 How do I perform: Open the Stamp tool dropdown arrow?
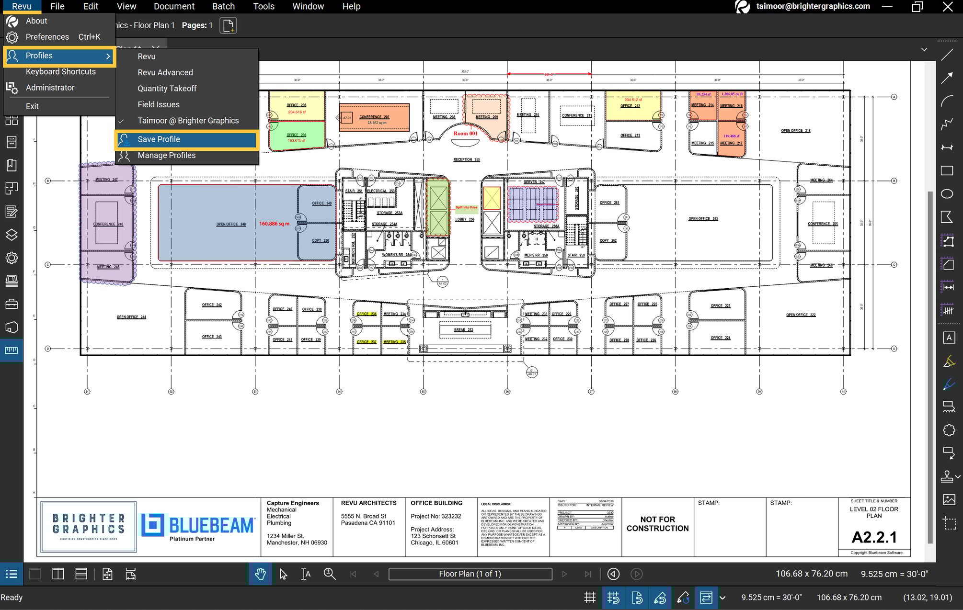(x=958, y=476)
